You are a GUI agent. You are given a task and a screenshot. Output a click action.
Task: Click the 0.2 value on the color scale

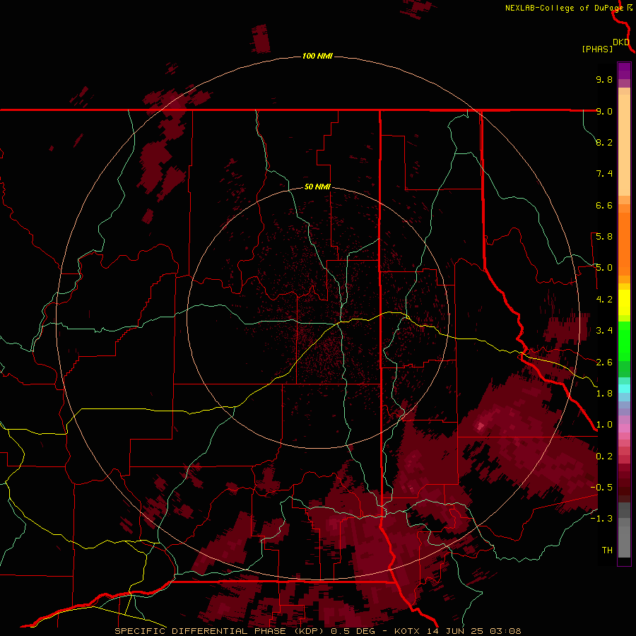(604, 457)
